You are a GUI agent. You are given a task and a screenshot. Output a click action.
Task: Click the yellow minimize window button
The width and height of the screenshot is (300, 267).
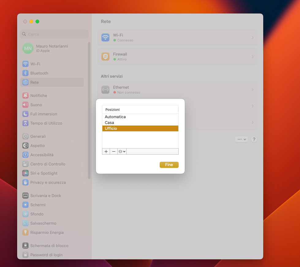tap(31, 21)
